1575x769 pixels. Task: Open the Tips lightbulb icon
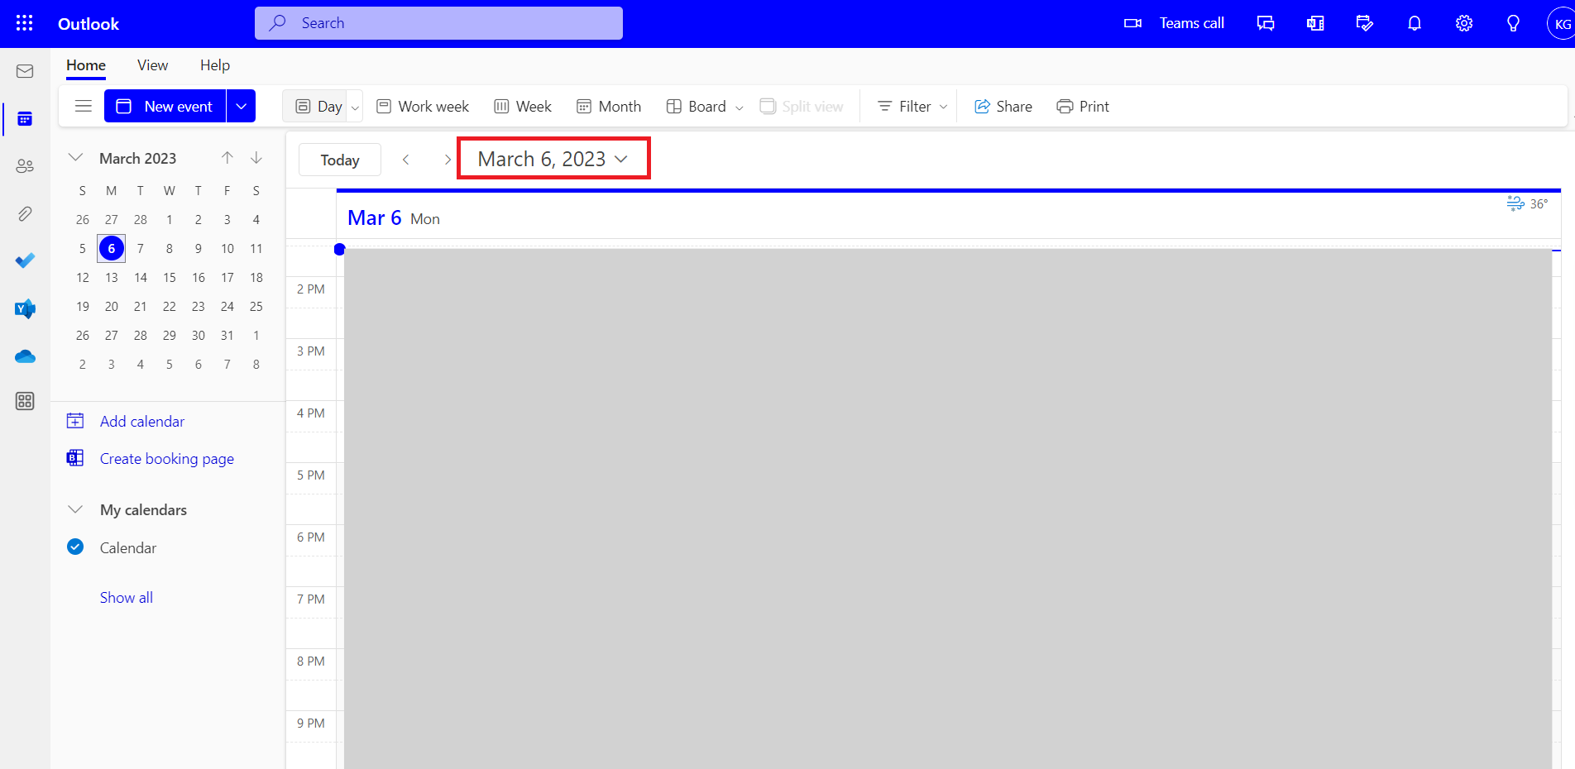(1513, 23)
